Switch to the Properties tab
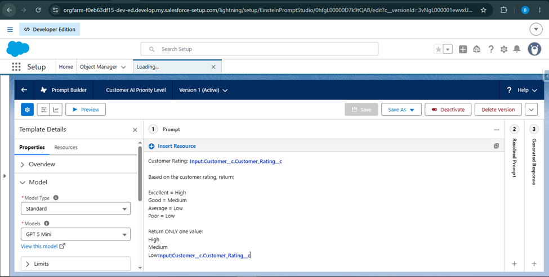Viewport: 549px width, 277px height. (x=32, y=147)
